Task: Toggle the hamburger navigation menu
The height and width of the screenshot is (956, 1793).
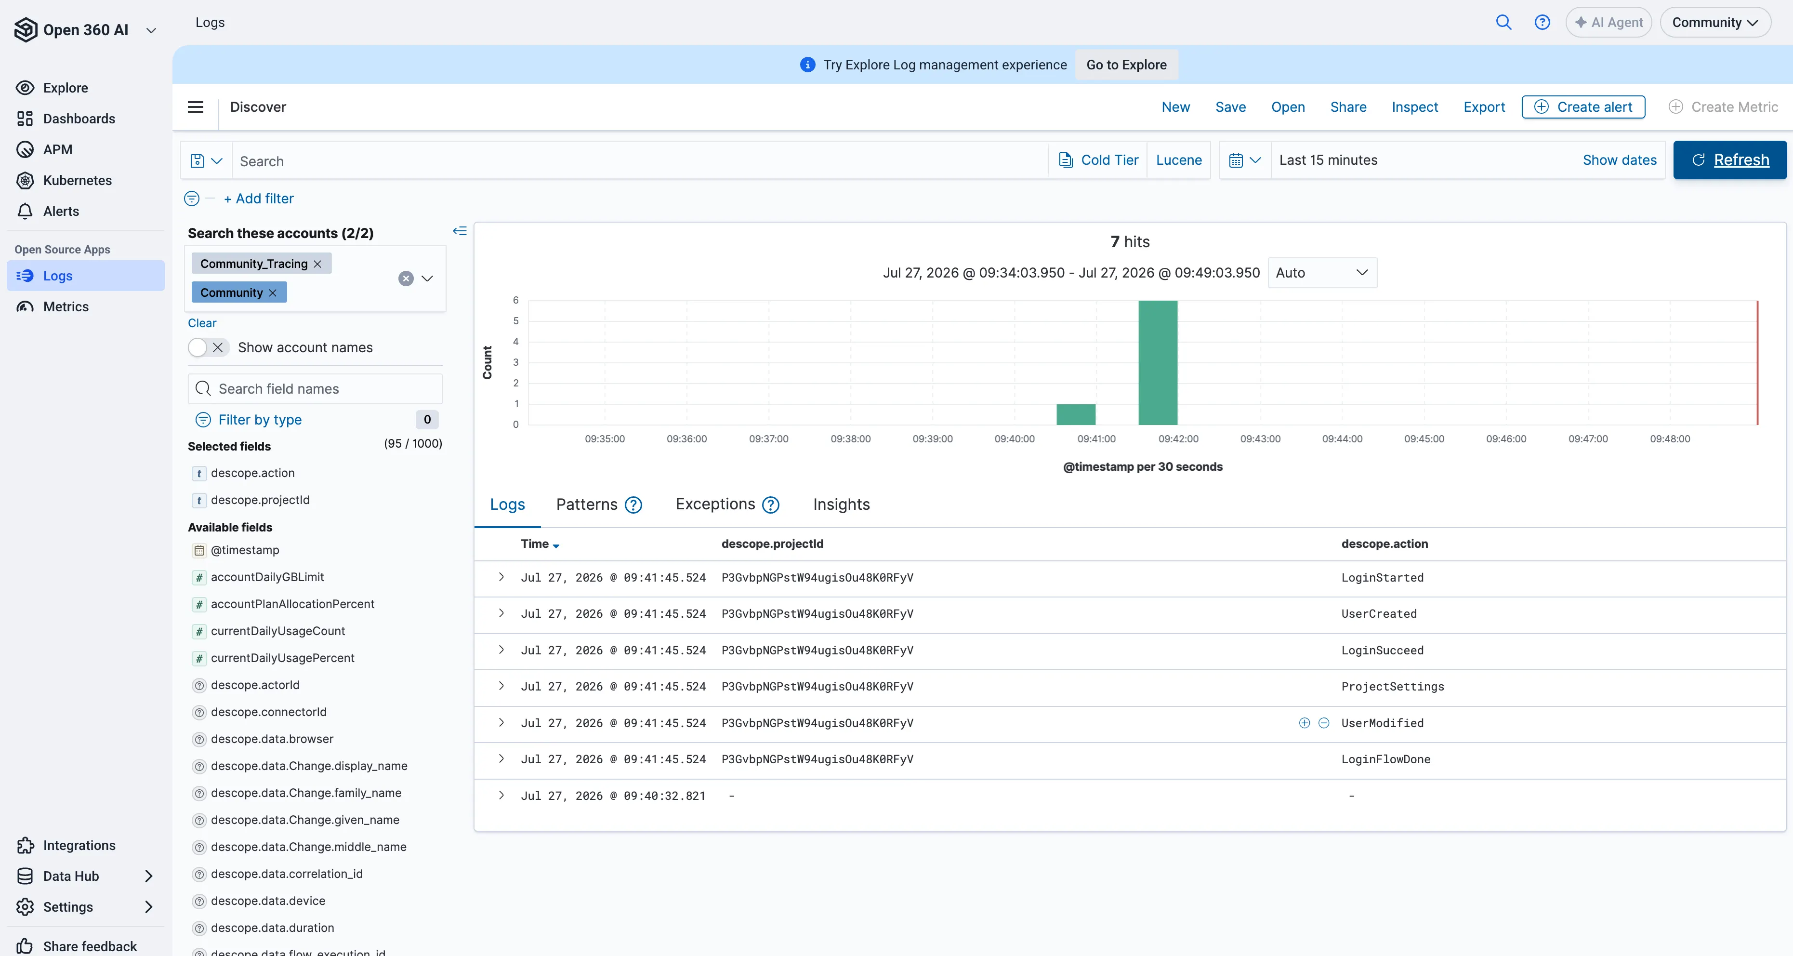Action: coord(196,106)
